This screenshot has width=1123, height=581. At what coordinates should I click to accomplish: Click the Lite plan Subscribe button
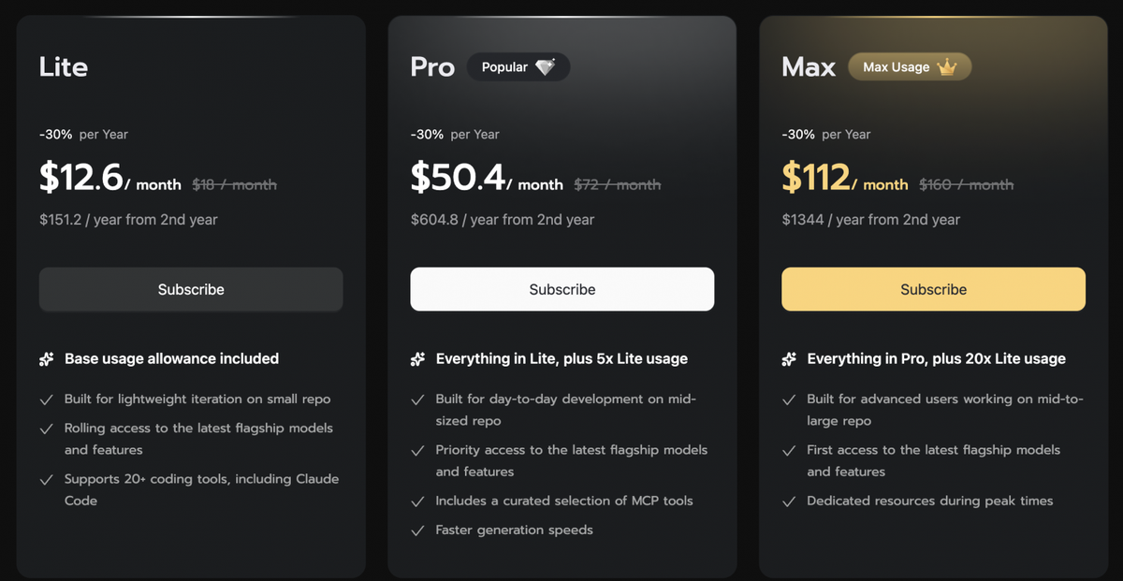point(191,289)
